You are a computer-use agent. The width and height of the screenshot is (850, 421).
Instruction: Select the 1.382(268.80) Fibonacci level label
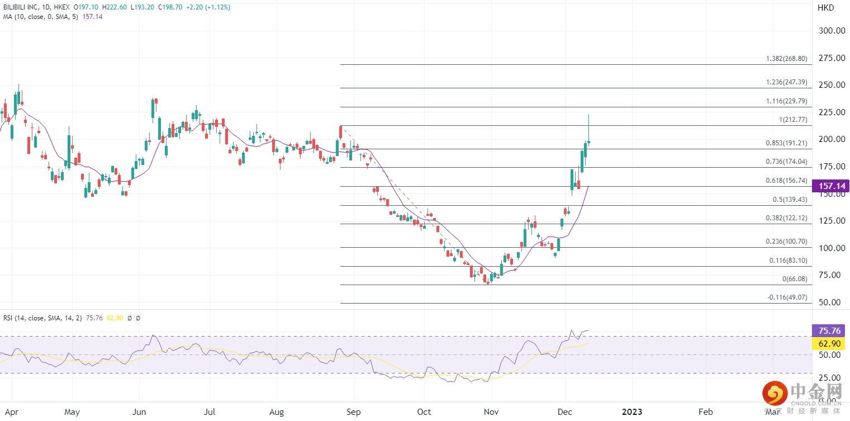pyautogui.click(x=786, y=59)
